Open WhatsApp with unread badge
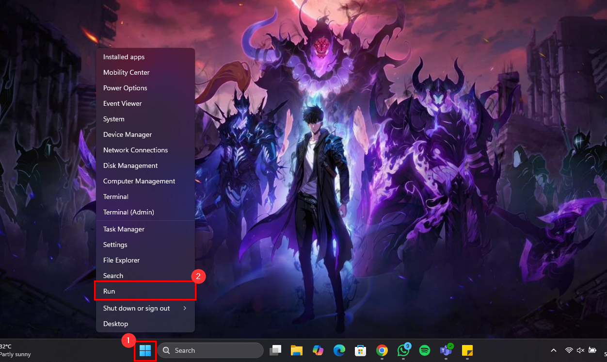607x362 pixels. [x=403, y=350]
